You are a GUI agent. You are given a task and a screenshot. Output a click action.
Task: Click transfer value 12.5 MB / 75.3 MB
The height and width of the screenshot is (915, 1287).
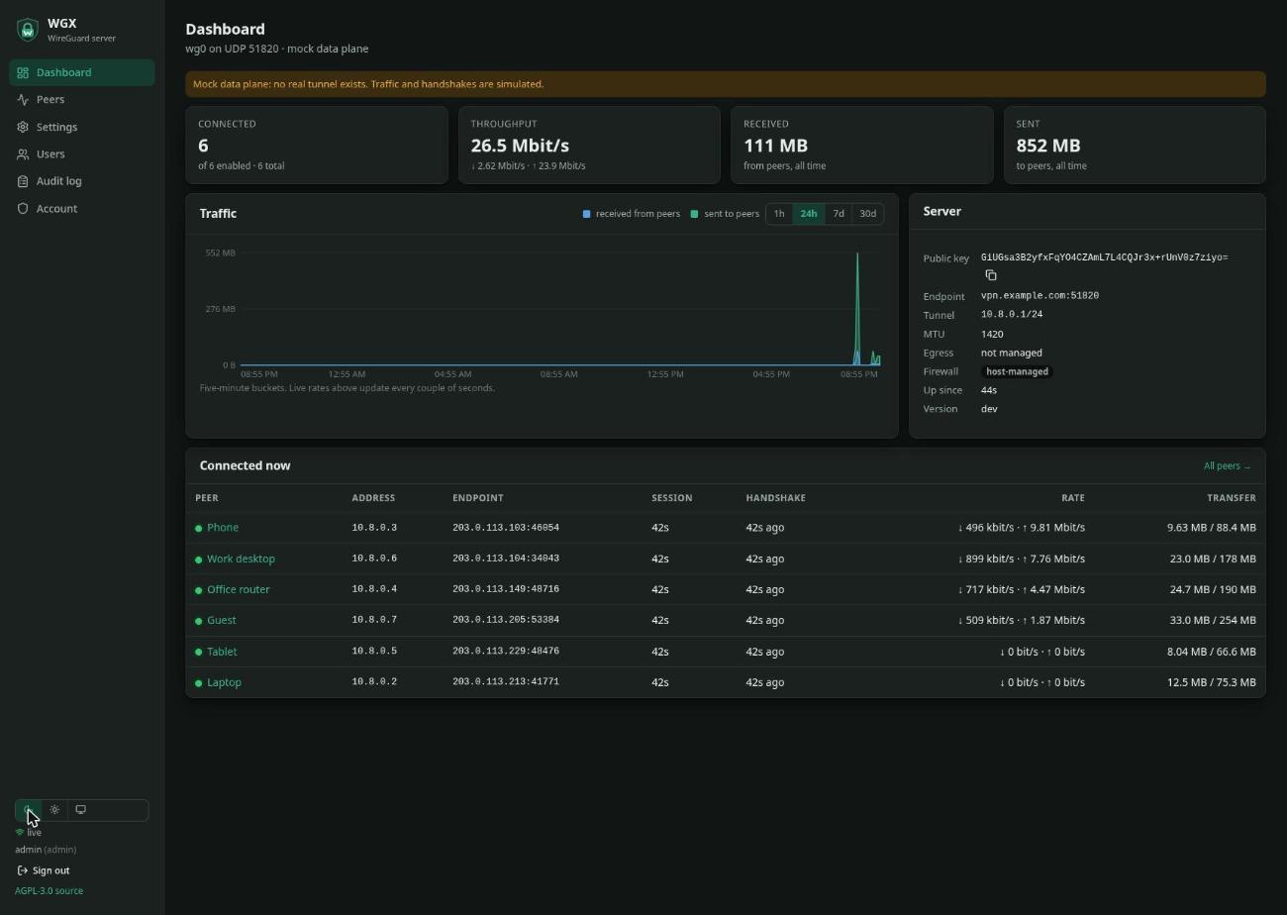pyautogui.click(x=1212, y=682)
